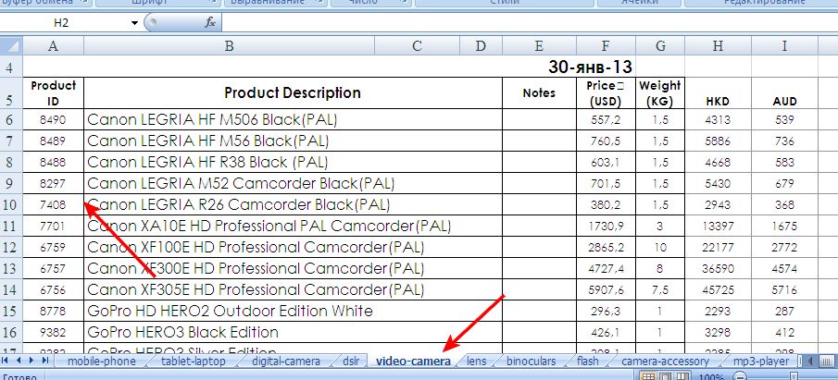838x380 pixels.
Task: Select cell Canon LEGRIA HF M56 Black(PAL)
Action: tap(293, 141)
